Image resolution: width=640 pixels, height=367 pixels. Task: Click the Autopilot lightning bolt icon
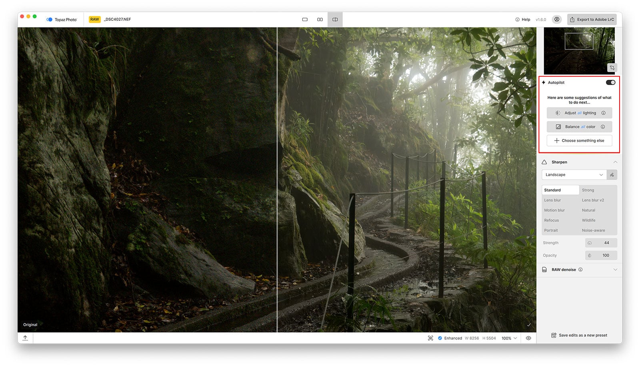[544, 82]
